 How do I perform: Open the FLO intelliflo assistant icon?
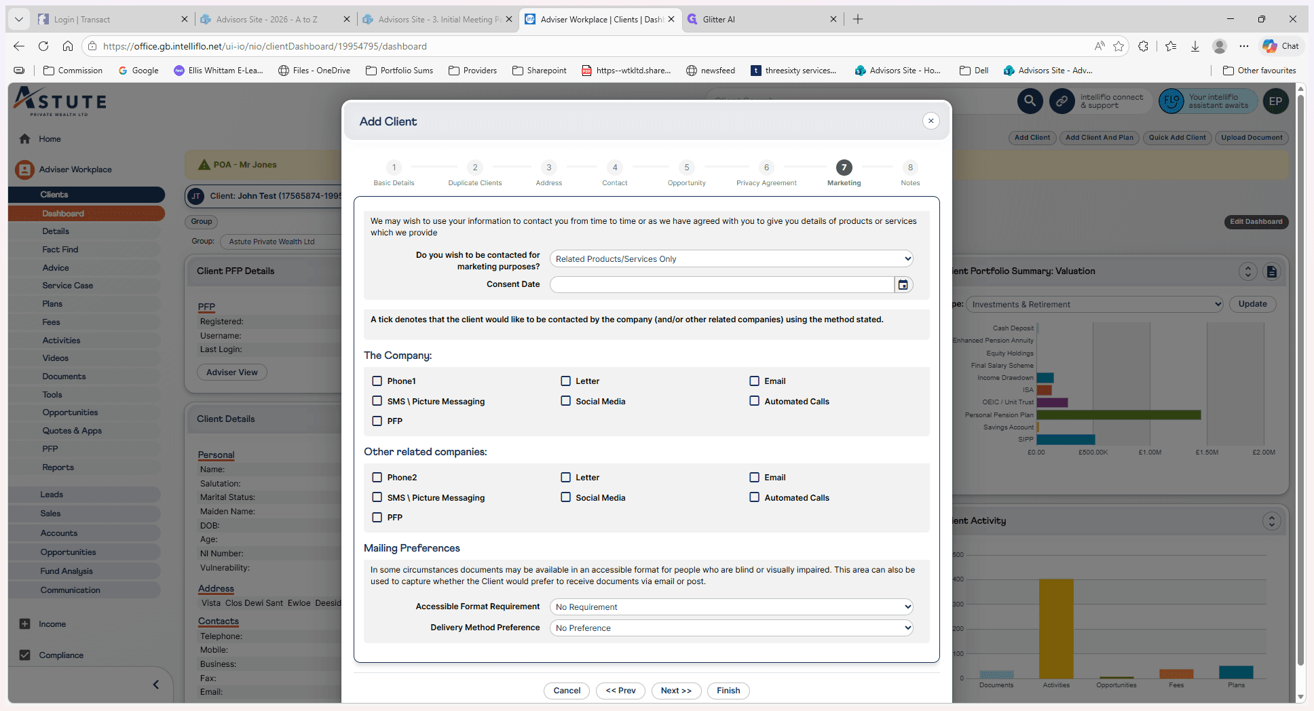1171,101
